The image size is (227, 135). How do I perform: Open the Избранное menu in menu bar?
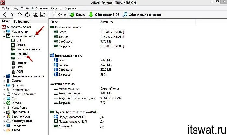coord(40,8)
